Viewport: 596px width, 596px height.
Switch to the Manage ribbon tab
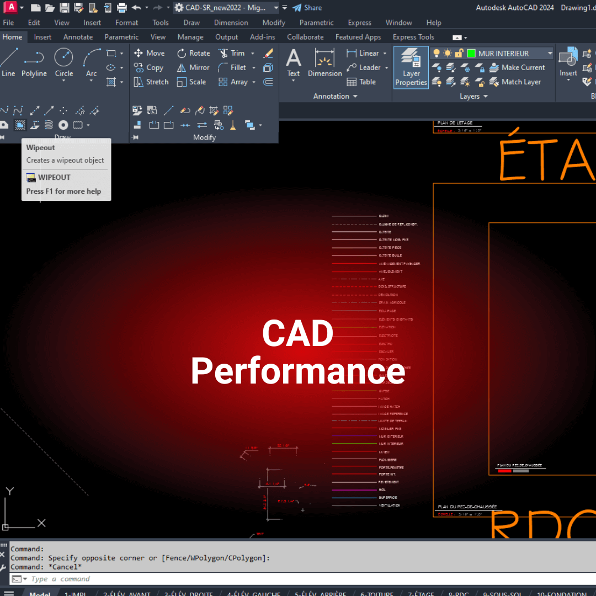pos(190,37)
